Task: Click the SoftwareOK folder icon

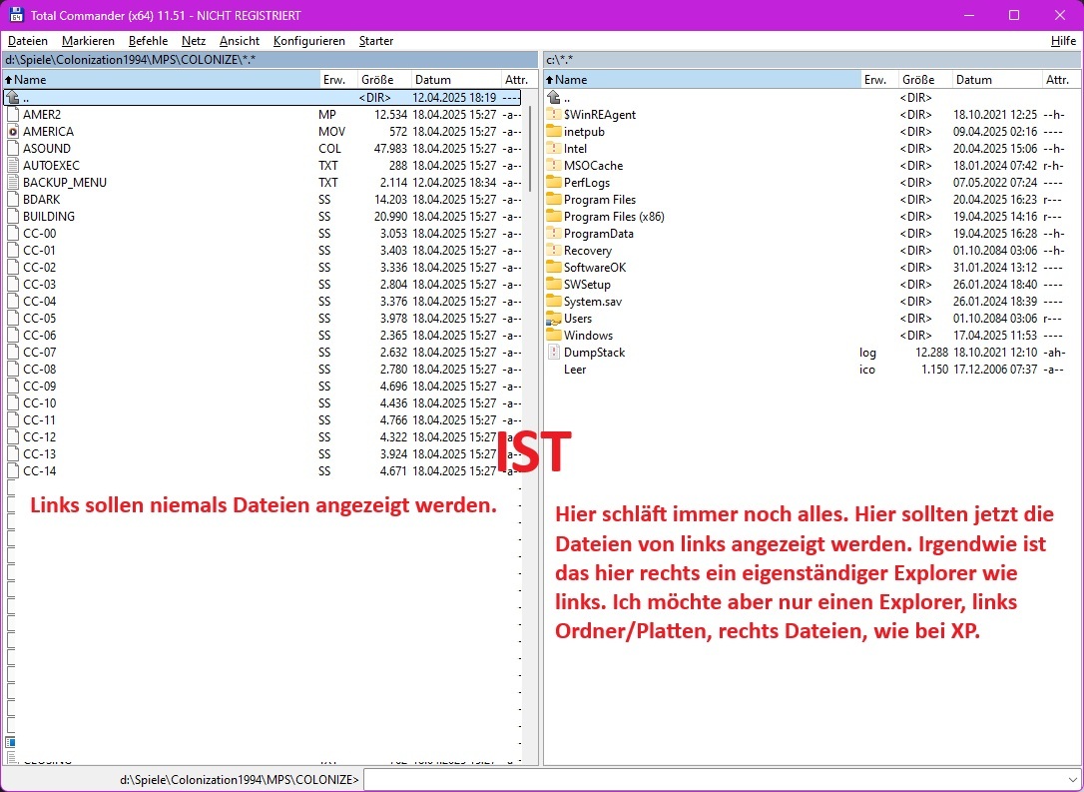Action: [x=554, y=267]
